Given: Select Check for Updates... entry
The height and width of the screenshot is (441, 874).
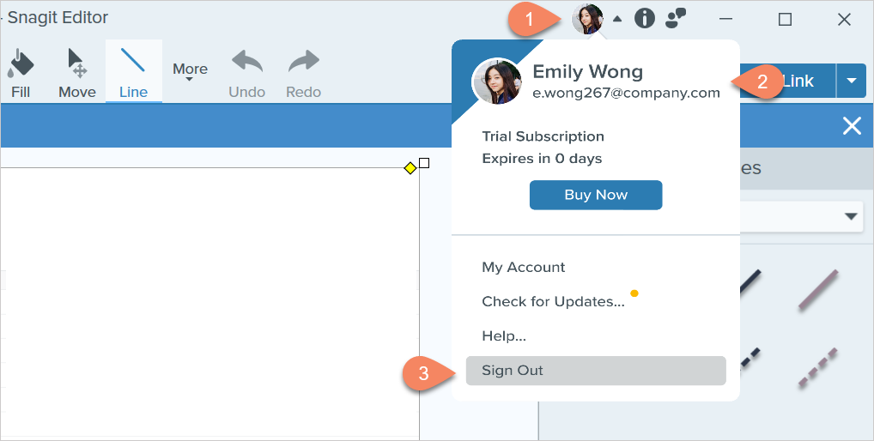Looking at the screenshot, I should [x=553, y=301].
